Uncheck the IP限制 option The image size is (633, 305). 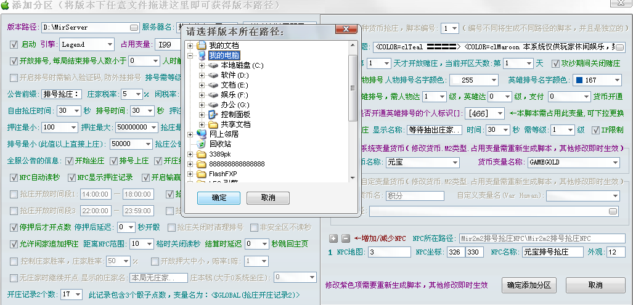click(595, 130)
